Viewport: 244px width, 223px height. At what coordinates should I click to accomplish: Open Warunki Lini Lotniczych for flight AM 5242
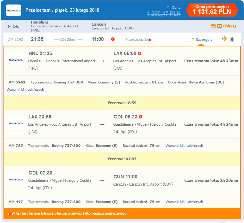tap(25, 89)
